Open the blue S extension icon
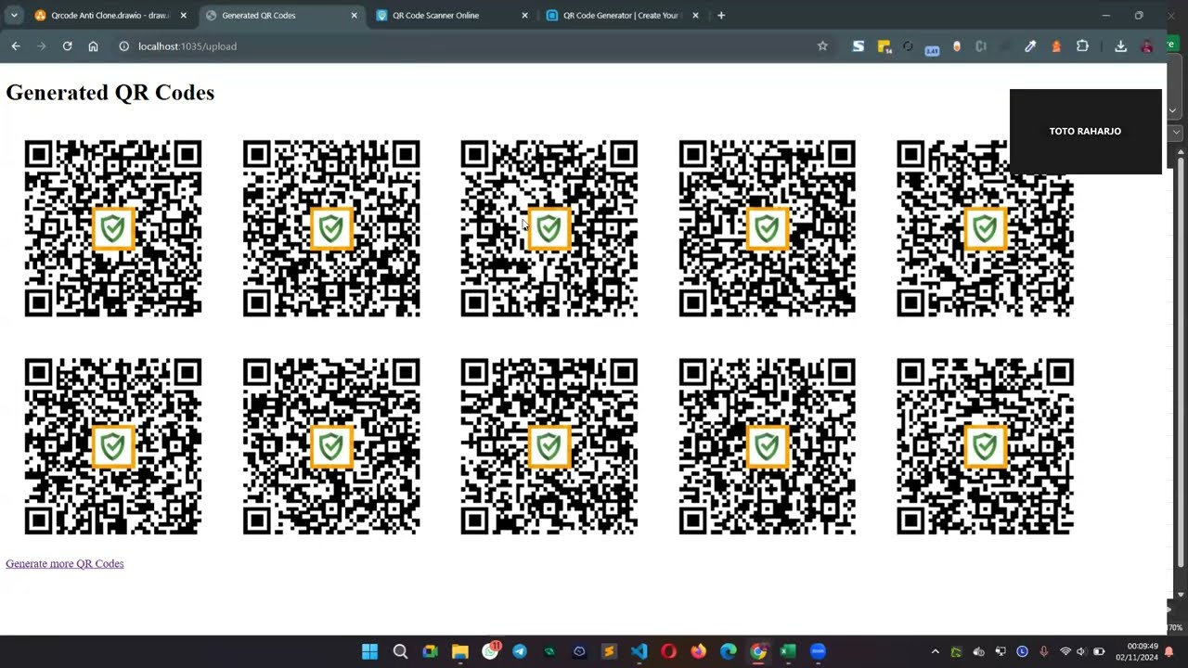This screenshot has width=1188, height=668. click(x=859, y=45)
